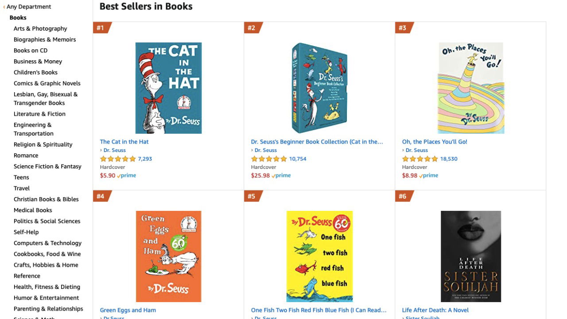Select Science Fiction & Fantasy category

point(47,166)
